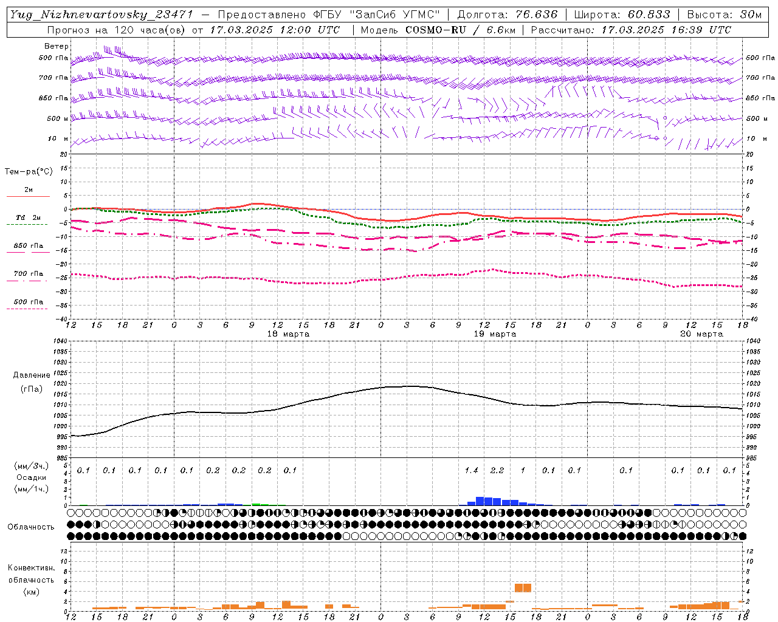This screenshot has width=778, height=622.
Task: Click the Высота: 30м header field
Action: [x=725, y=15]
